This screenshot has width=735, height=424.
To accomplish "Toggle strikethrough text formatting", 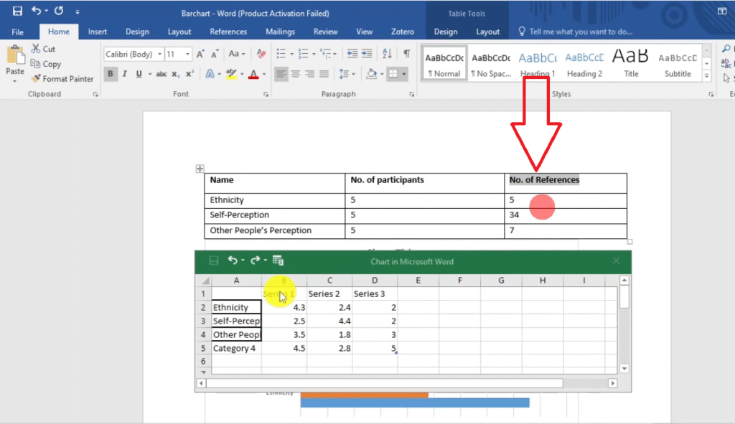I will point(161,74).
